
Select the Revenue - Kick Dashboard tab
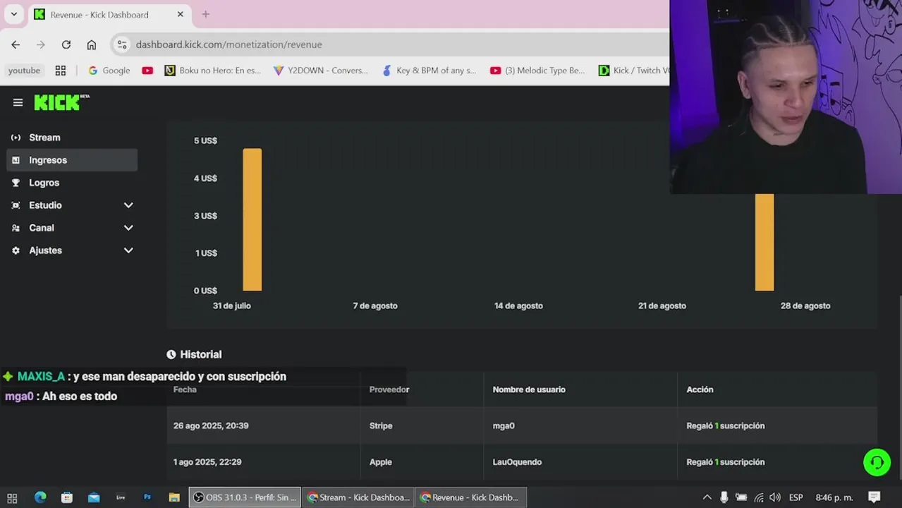(x=109, y=14)
